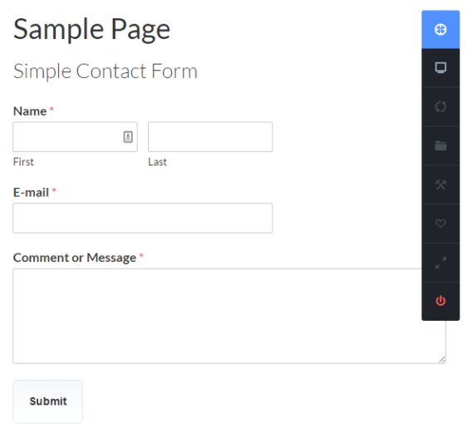467x433 pixels.
Task: Select the desktop monitor icon in sidebar
Action: (x=440, y=68)
